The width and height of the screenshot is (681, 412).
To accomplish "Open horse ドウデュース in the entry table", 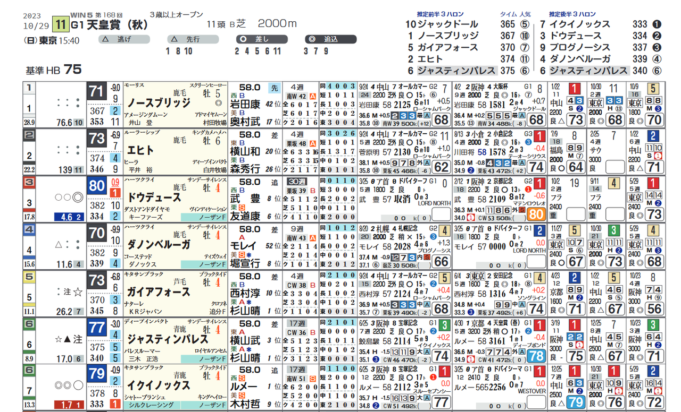I will tap(154, 197).
